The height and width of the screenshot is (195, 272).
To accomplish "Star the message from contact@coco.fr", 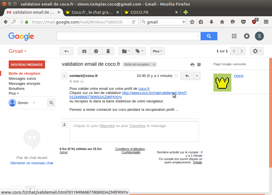I will tap(176, 76).
